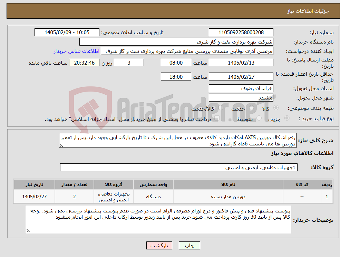Click the need number field 1105092258000208
Viewport: 340px width, 257px height.
241,32
